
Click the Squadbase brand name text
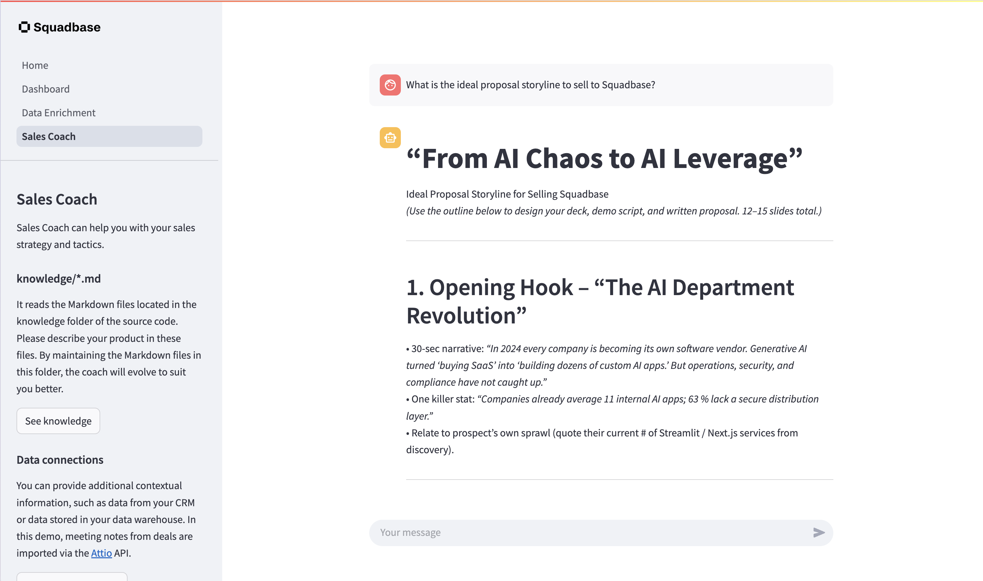(x=67, y=27)
